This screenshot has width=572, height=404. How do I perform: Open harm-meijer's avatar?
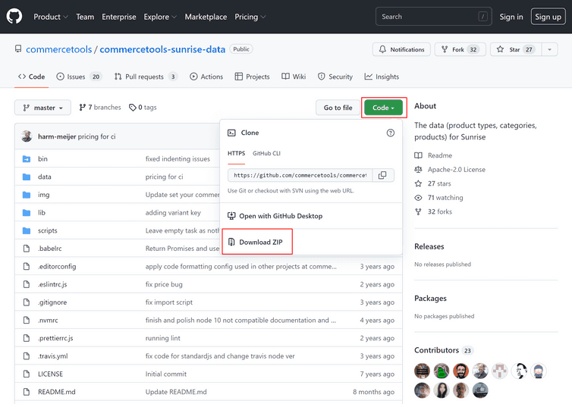27,136
